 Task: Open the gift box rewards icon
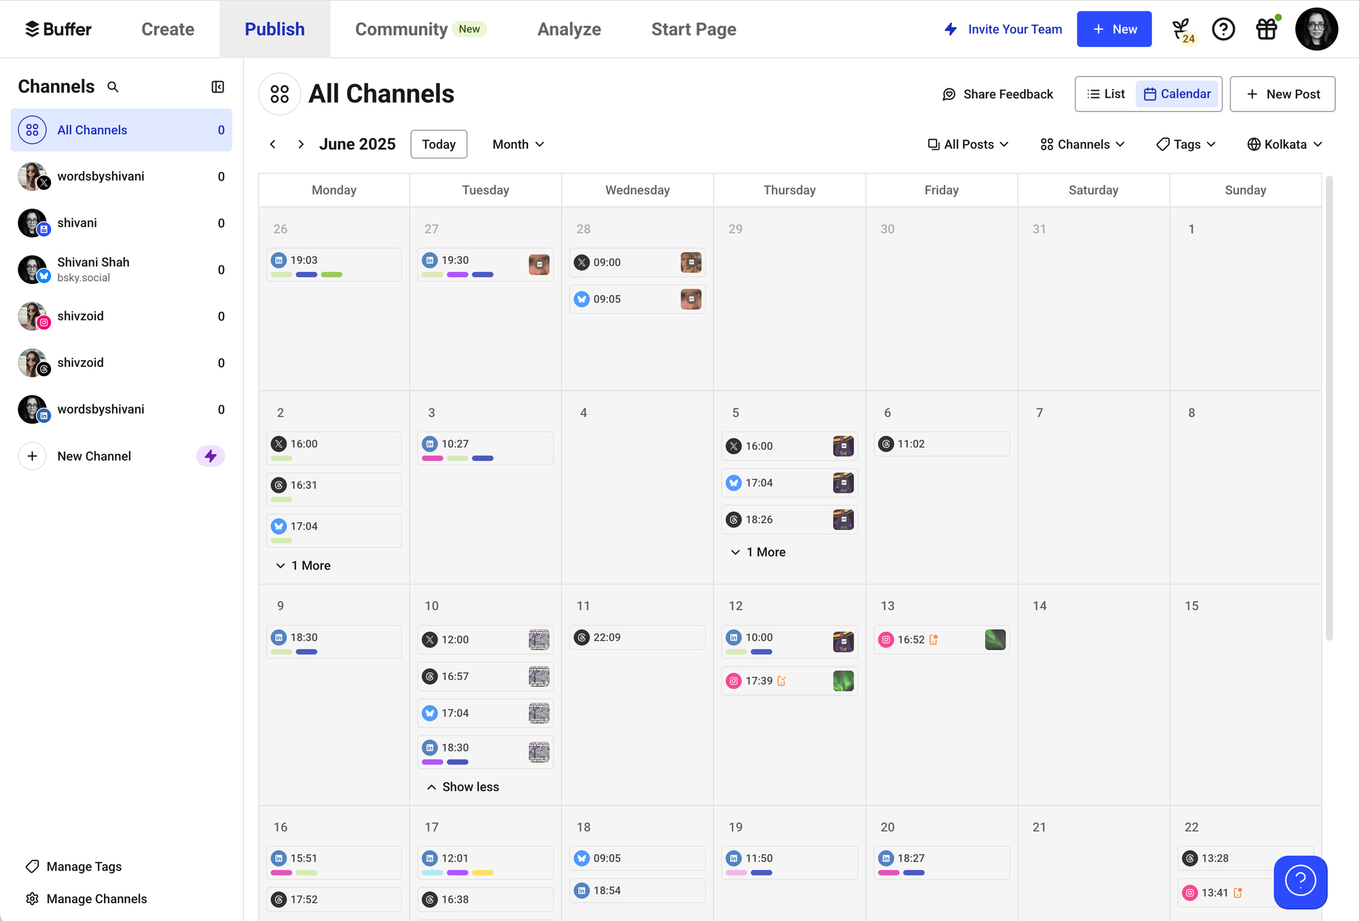(1267, 29)
